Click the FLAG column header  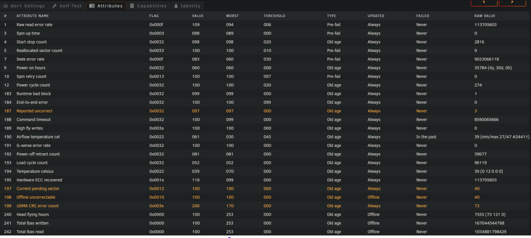[x=154, y=16]
